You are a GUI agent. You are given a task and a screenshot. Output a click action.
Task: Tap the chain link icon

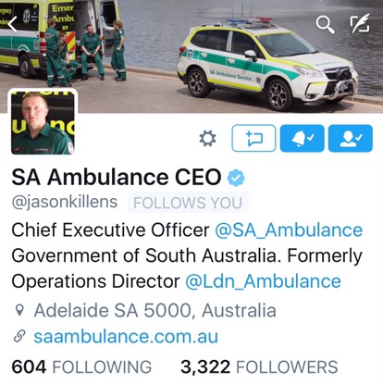click(x=19, y=336)
